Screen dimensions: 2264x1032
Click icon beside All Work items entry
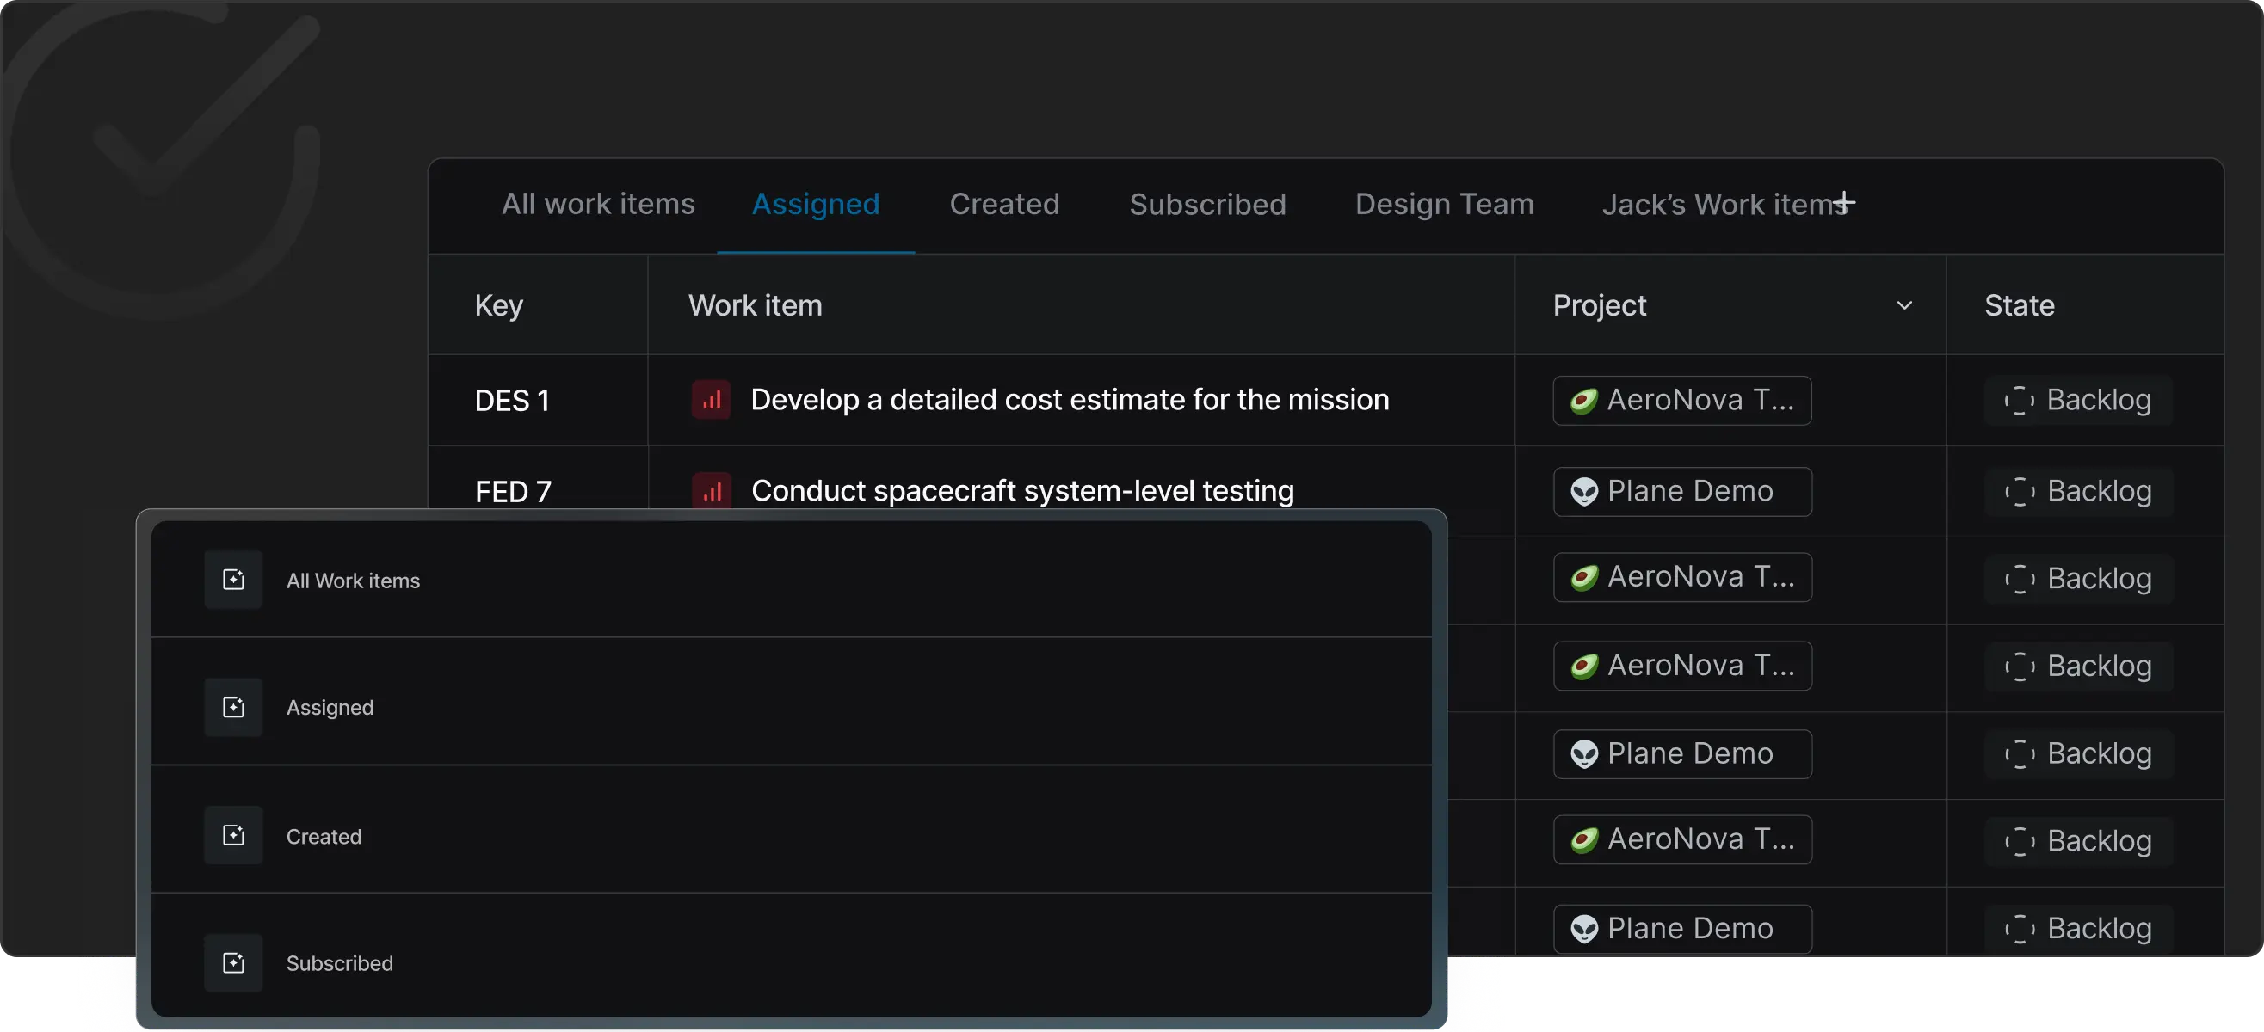234,580
